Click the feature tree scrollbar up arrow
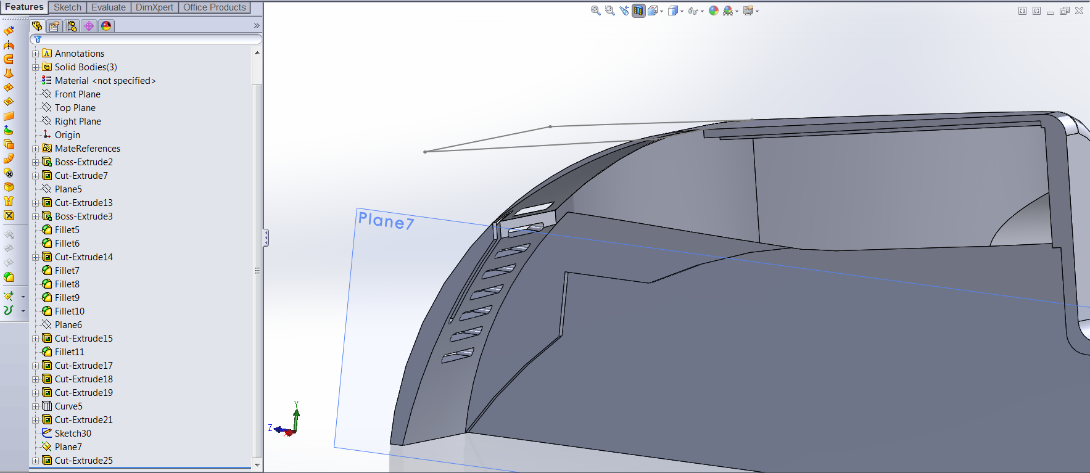The height and width of the screenshot is (473, 1090). (257, 53)
